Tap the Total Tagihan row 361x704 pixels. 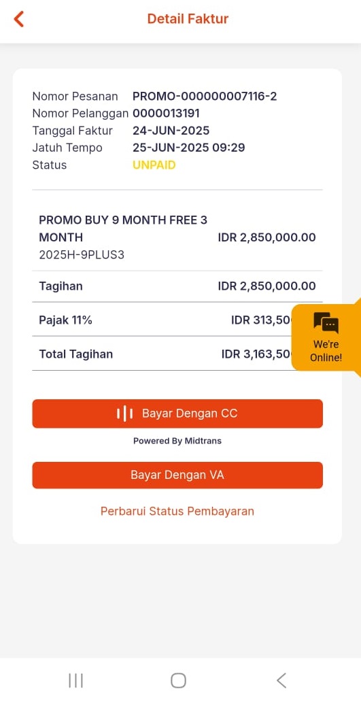[x=177, y=354]
